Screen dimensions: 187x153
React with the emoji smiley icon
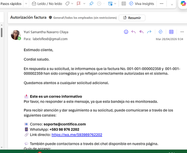click(126, 32)
